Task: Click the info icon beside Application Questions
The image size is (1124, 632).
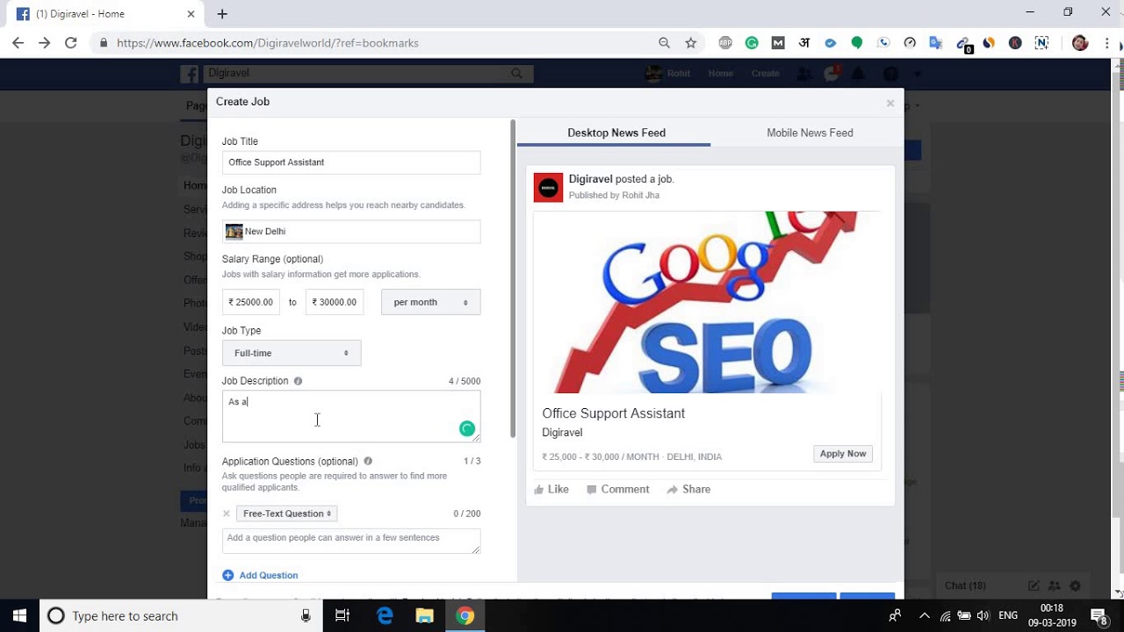Action: (x=368, y=461)
